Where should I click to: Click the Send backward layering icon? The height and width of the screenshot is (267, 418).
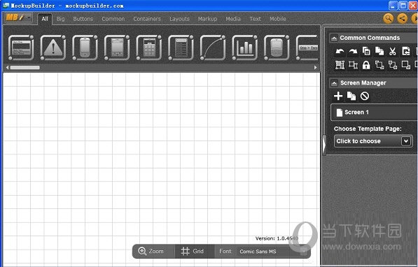click(392, 65)
